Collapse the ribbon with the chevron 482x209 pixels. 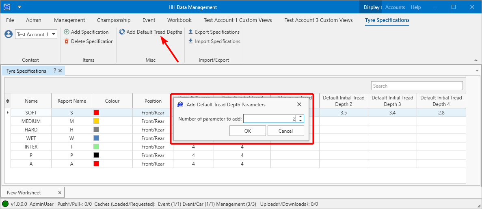(476, 60)
